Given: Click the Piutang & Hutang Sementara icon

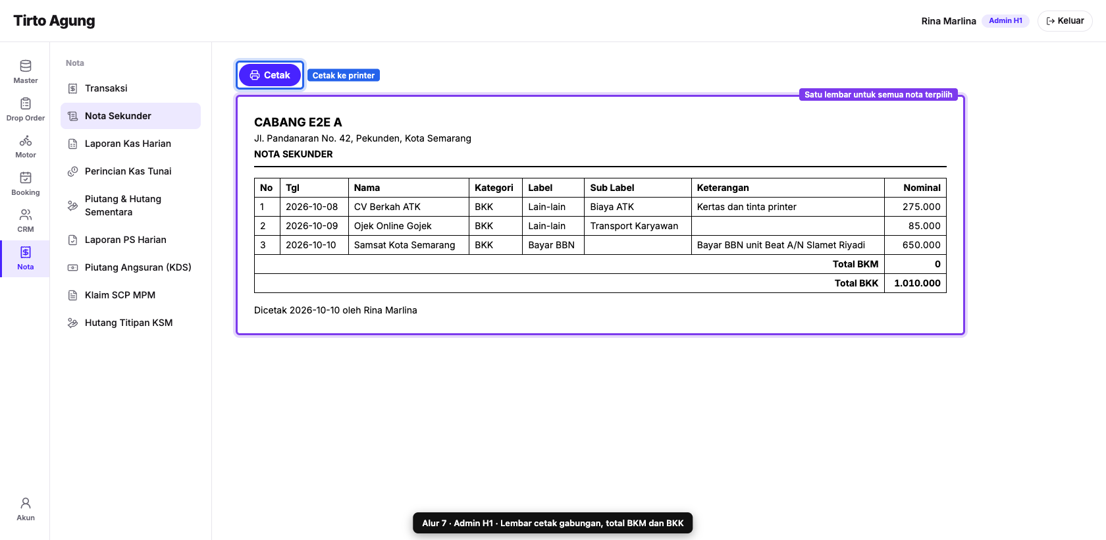Looking at the screenshot, I should pos(73,205).
